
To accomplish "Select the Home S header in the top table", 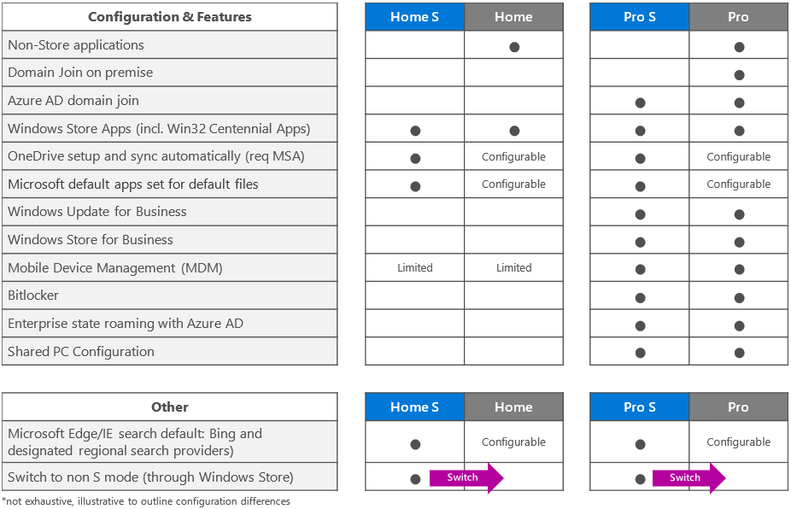I will click(x=415, y=17).
